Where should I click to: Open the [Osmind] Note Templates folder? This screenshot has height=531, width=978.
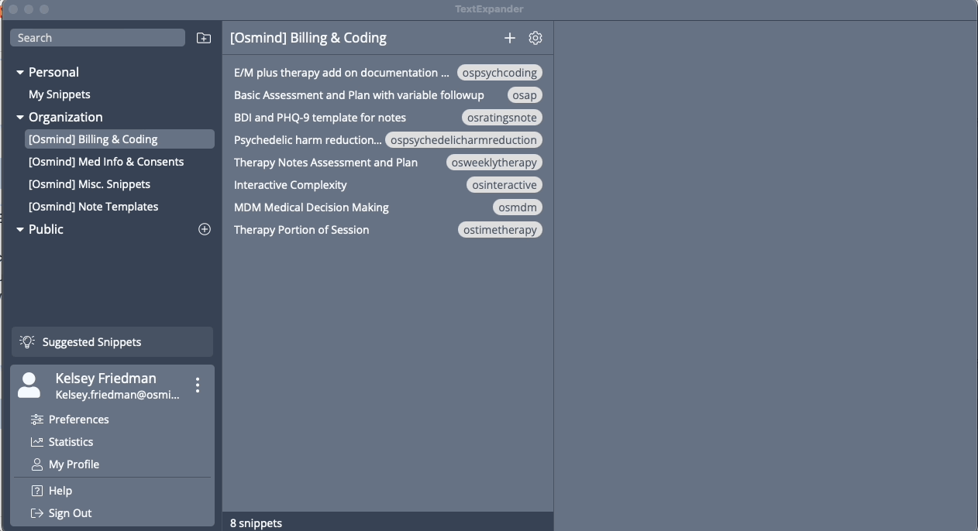coord(93,207)
